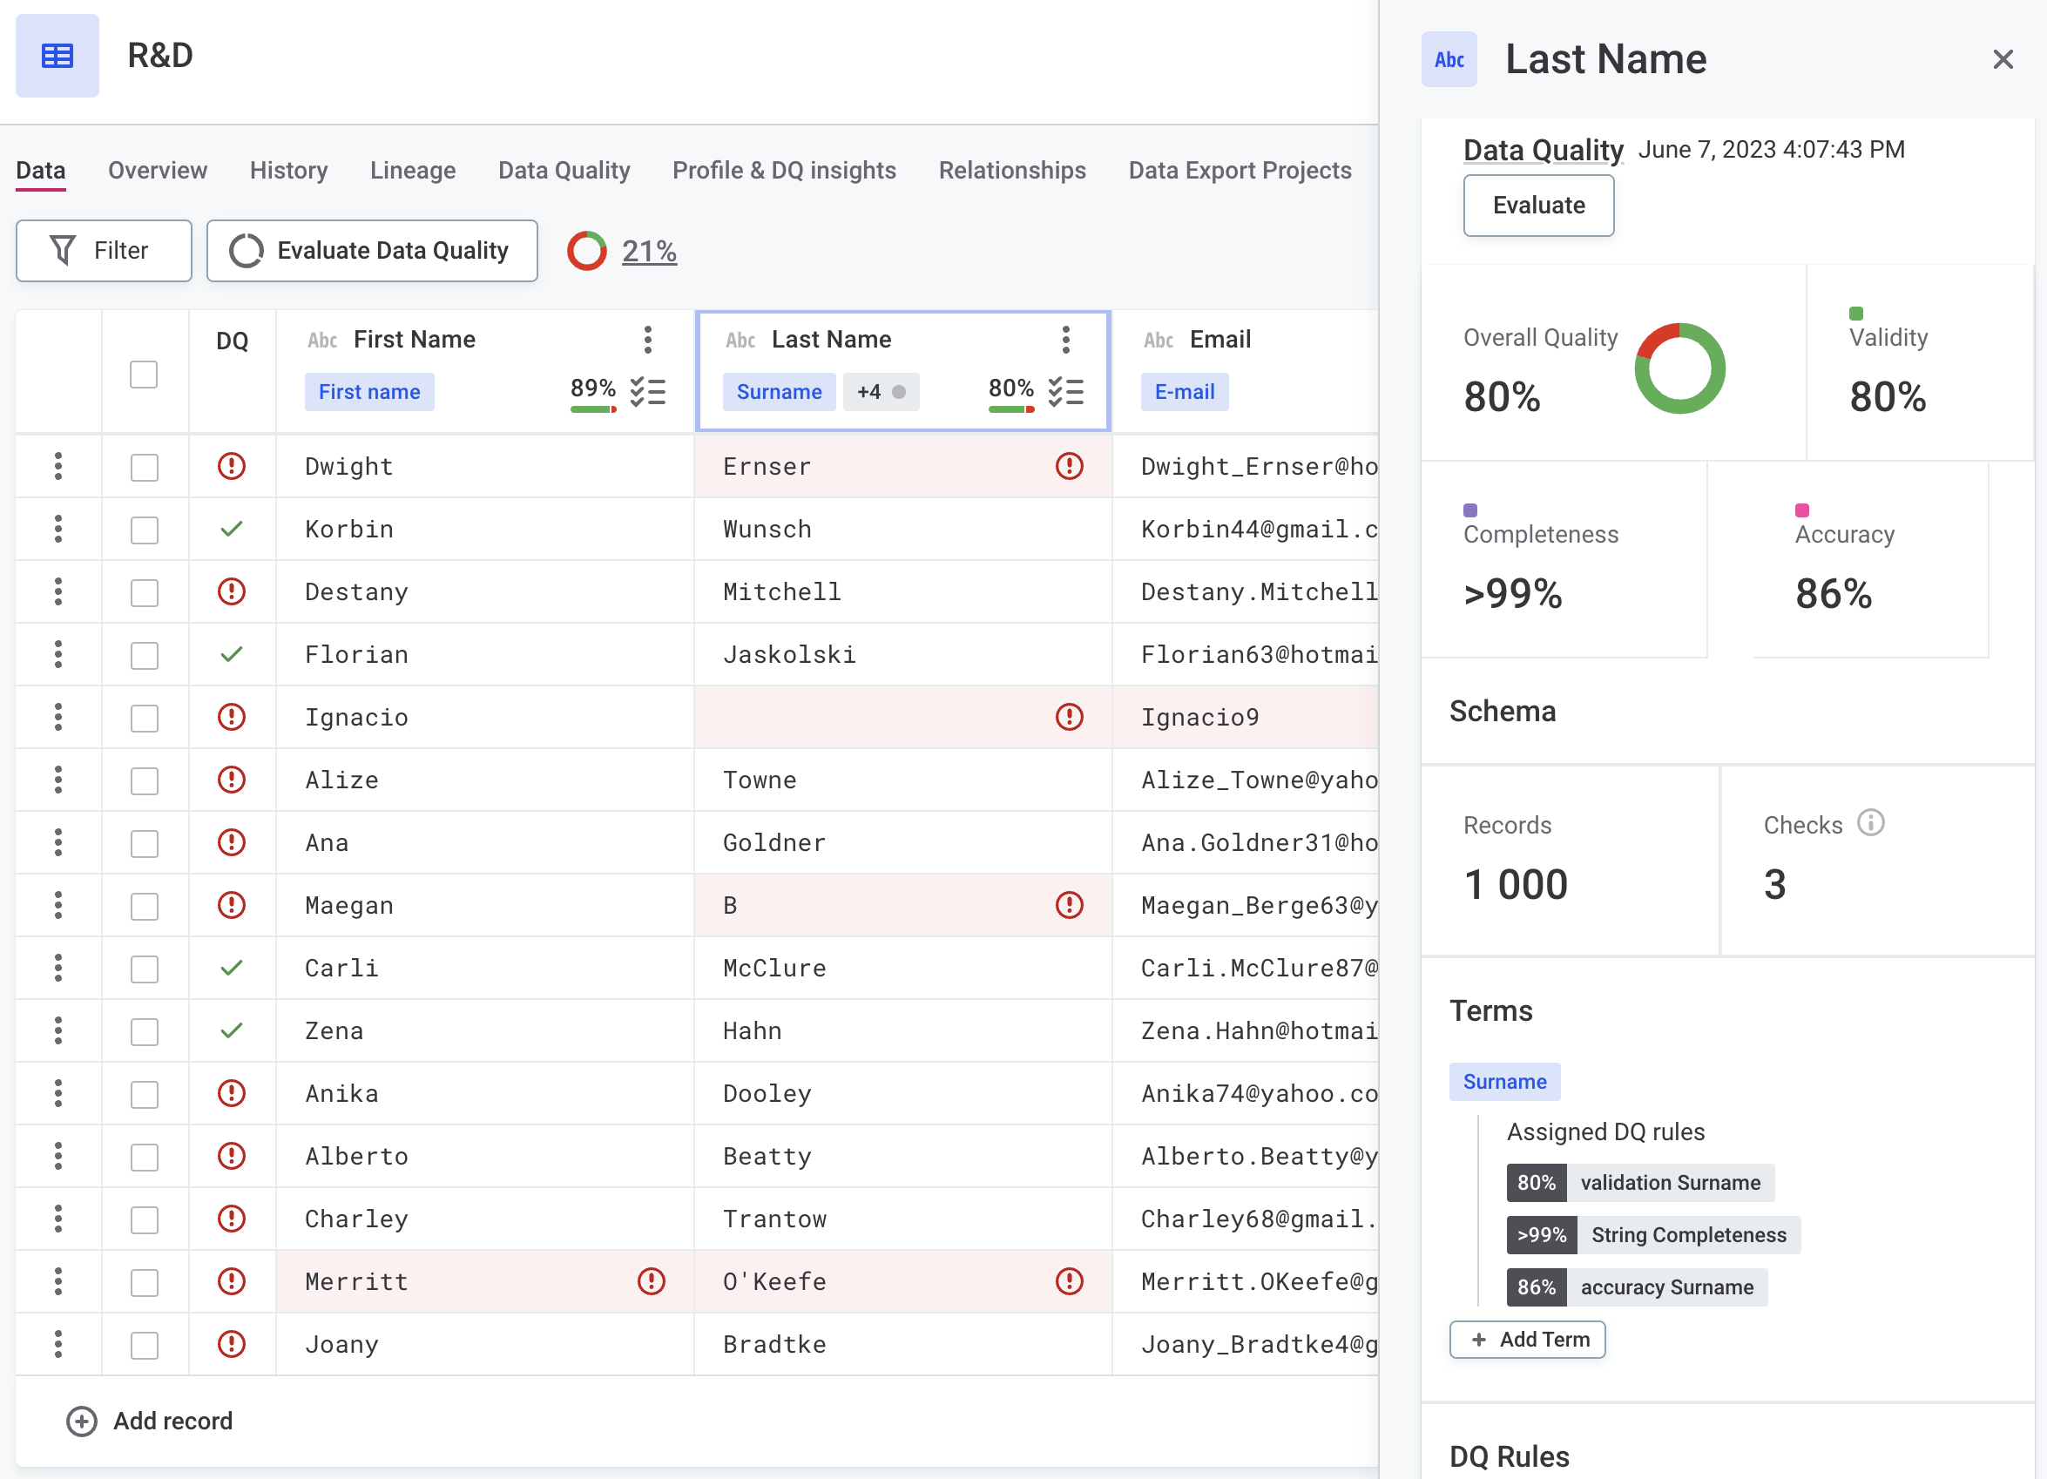Open First Name column kebab menu

[647, 340]
